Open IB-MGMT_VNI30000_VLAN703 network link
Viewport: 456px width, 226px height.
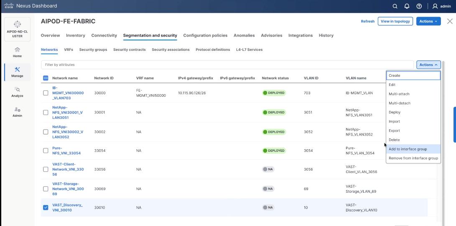[68, 93]
